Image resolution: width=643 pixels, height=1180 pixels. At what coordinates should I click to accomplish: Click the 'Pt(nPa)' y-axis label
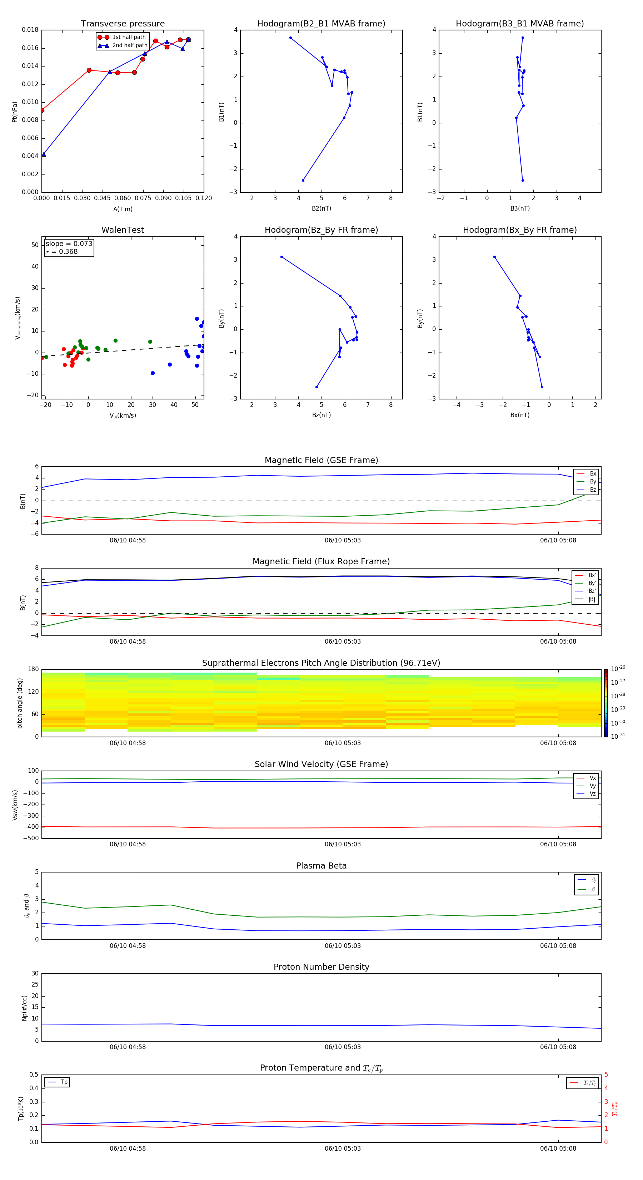point(15,112)
